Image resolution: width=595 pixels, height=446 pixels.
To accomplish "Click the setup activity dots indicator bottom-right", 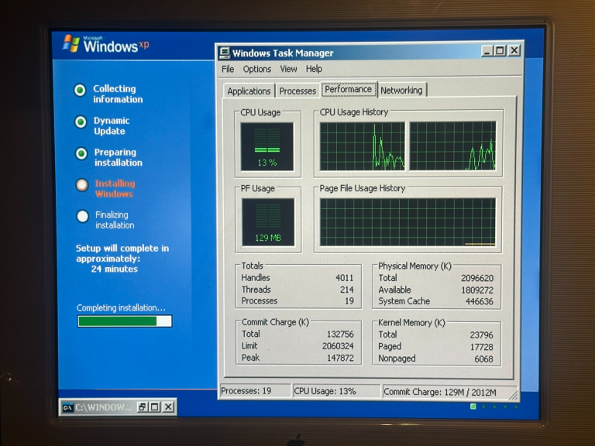I will tap(494, 407).
